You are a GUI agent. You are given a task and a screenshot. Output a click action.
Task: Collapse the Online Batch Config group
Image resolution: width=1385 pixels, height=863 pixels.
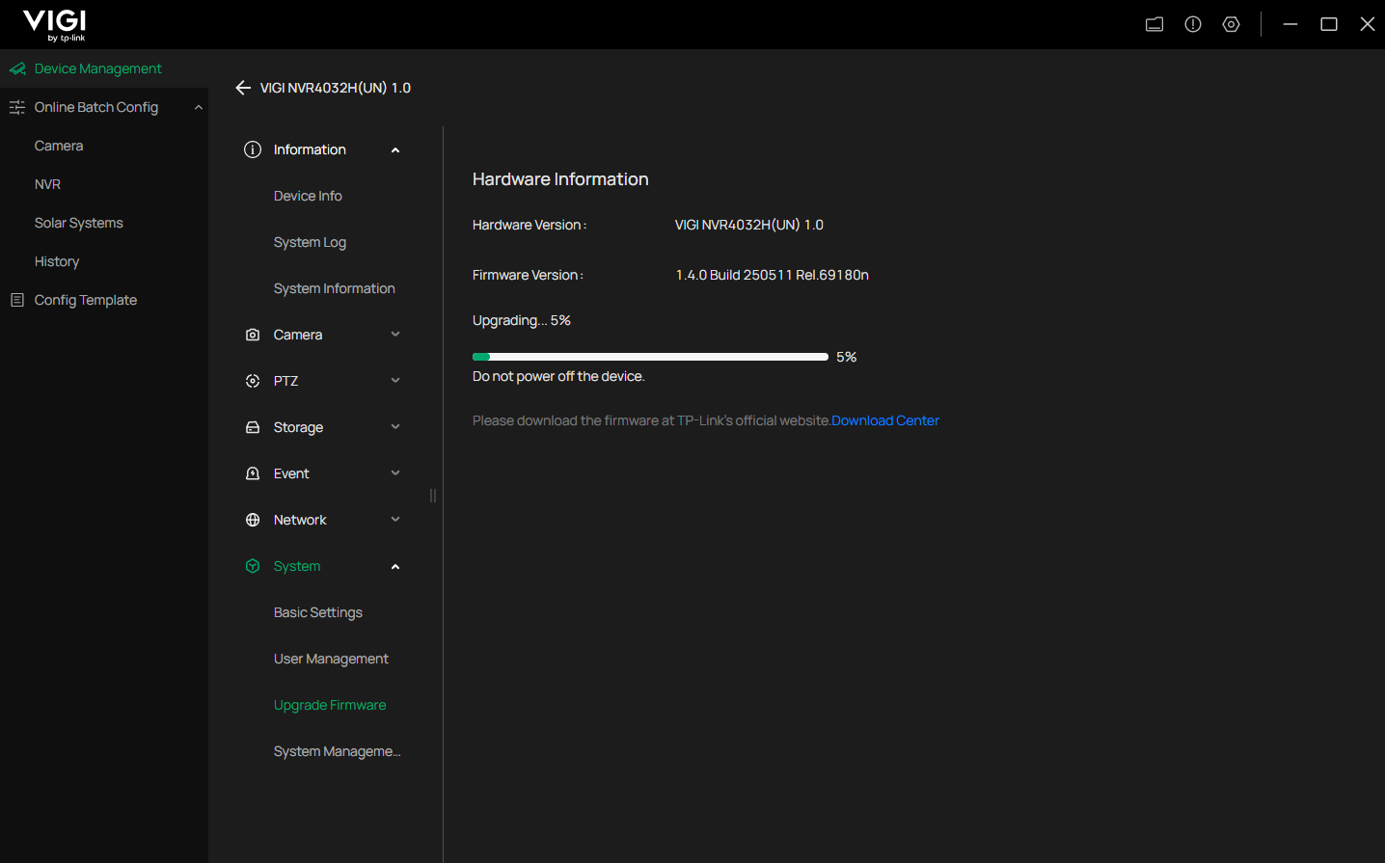(x=198, y=107)
